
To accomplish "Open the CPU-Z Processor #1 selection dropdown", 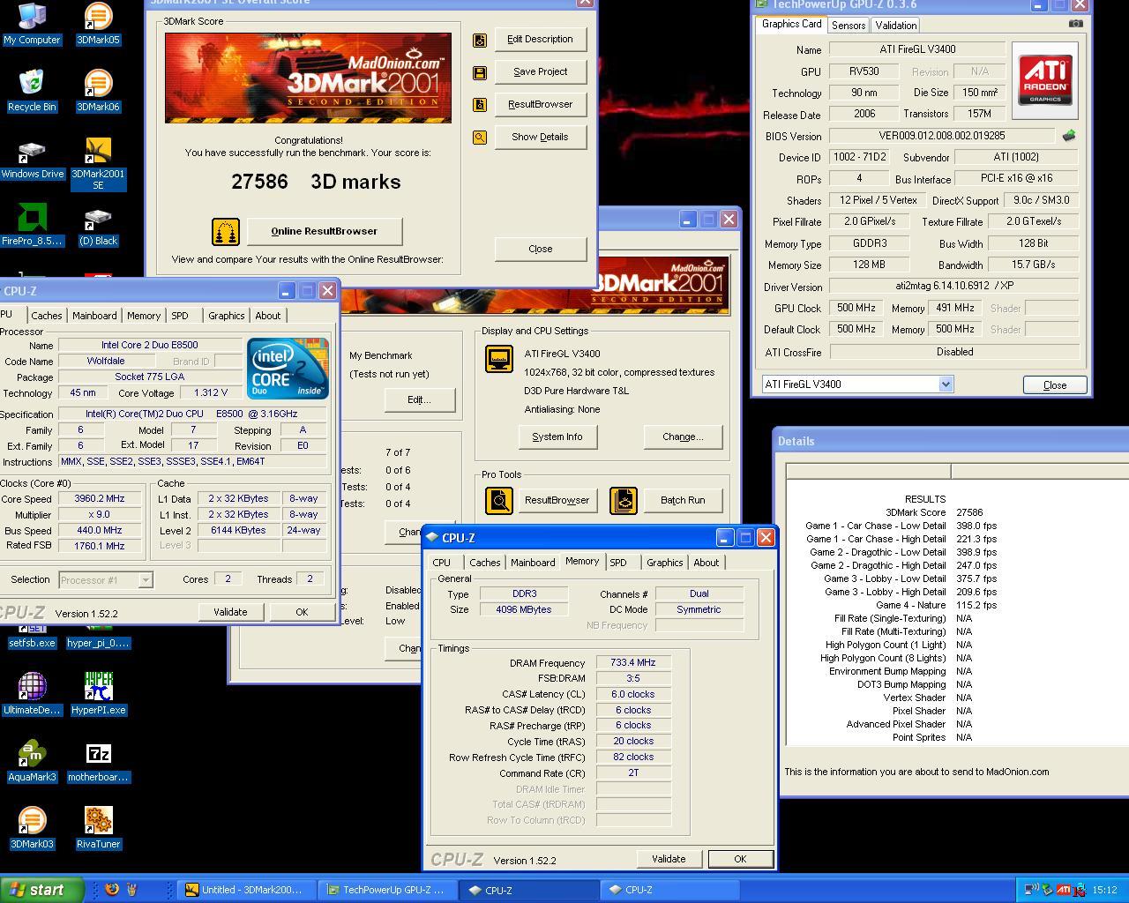I will 146,579.
